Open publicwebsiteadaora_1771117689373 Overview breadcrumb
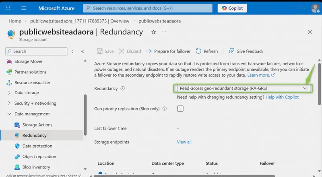The image size is (322, 177). [80, 21]
